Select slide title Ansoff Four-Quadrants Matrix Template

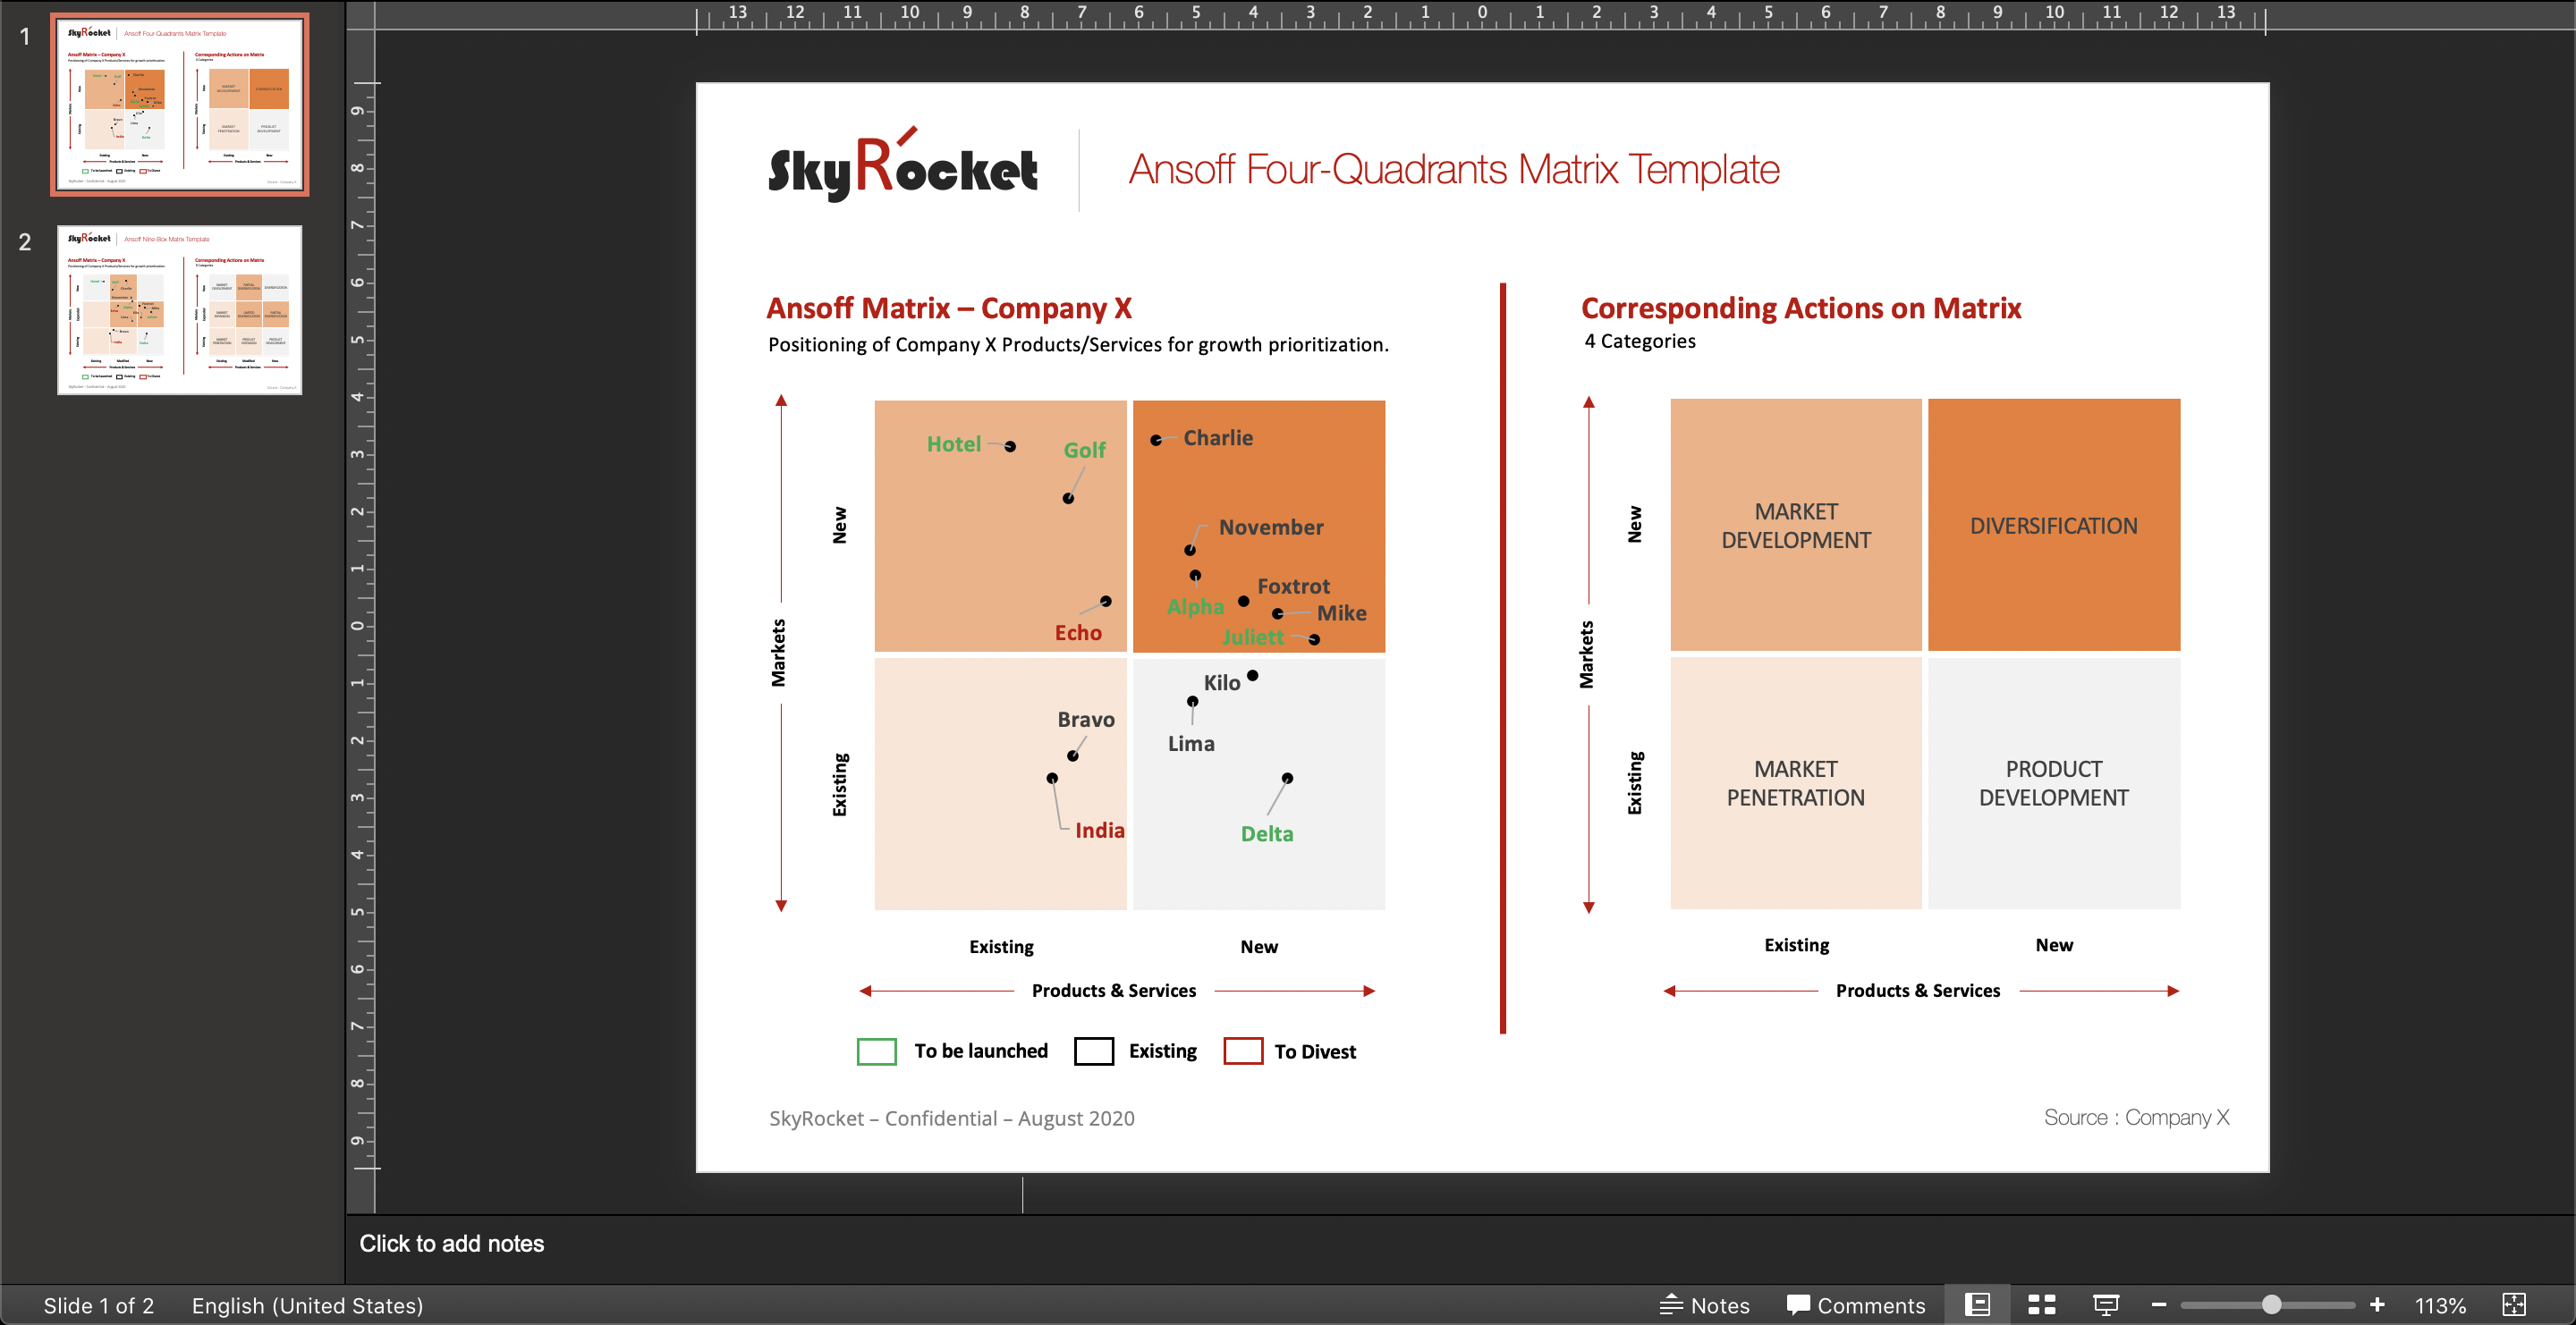coord(1454,169)
